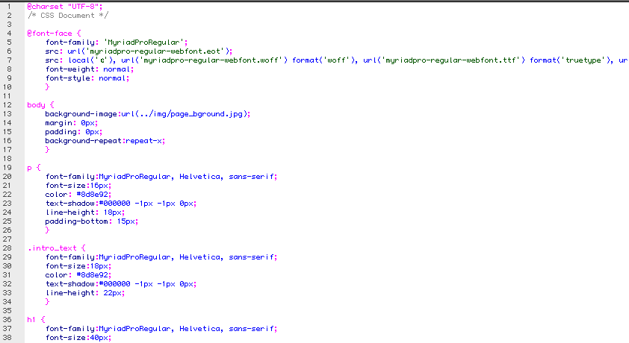The width and height of the screenshot is (629, 343).
Task: Click line number 1 in the gutter
Action: coord(9,6)
